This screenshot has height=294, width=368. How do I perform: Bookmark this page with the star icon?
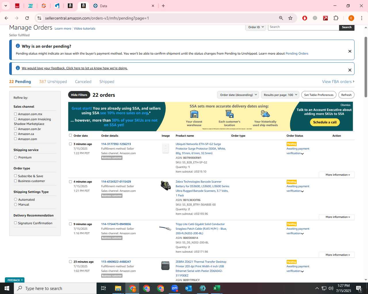point(290,18)
